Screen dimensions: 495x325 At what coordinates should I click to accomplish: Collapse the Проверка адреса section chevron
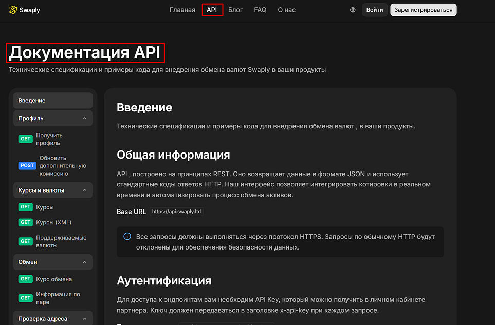pos(85,319)
